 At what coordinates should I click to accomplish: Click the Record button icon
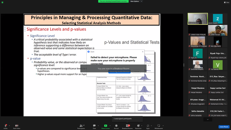pos(116,126)
